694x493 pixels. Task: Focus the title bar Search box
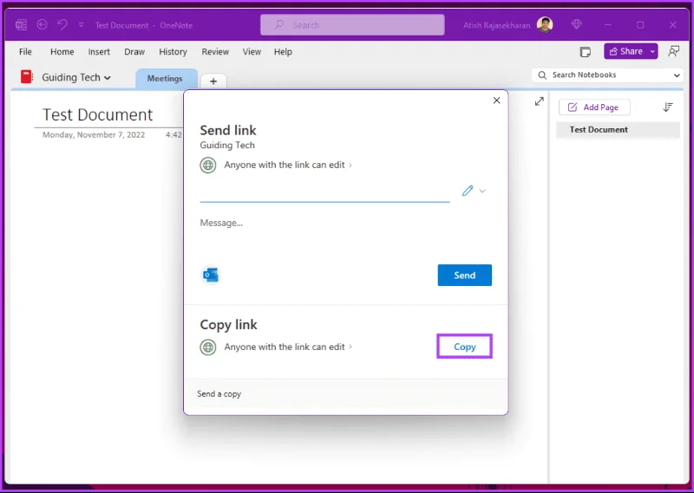coord(352,25)
